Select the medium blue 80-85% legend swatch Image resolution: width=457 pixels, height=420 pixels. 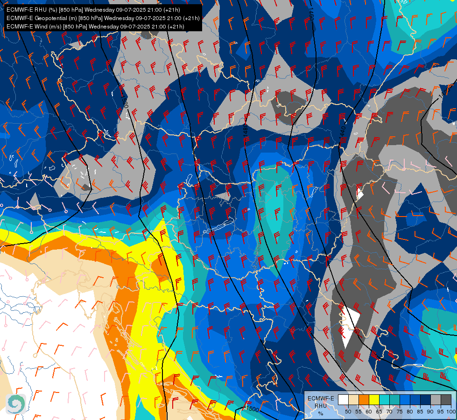pyautogui.click(x=415, y=399)
